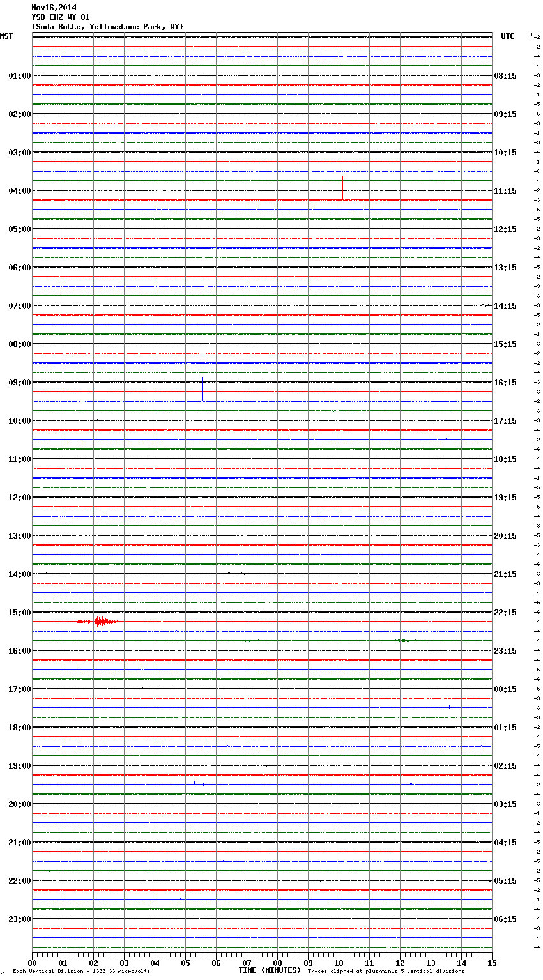Select the 15:00 MST time label
This screenshot has height=980, width=543.
click(x=20, y=613)
